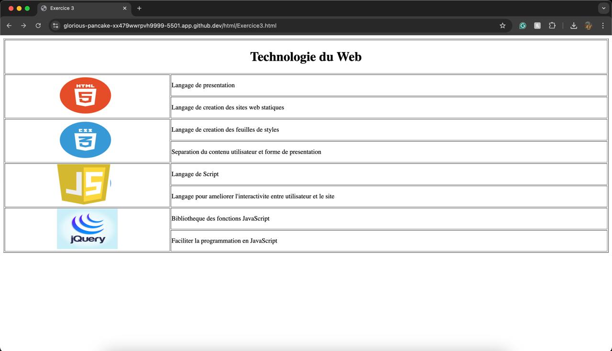Click the gray extension icon beside Grammarly
The height and width of the screenshot is (351, 612).
click(x=537, y=26)
